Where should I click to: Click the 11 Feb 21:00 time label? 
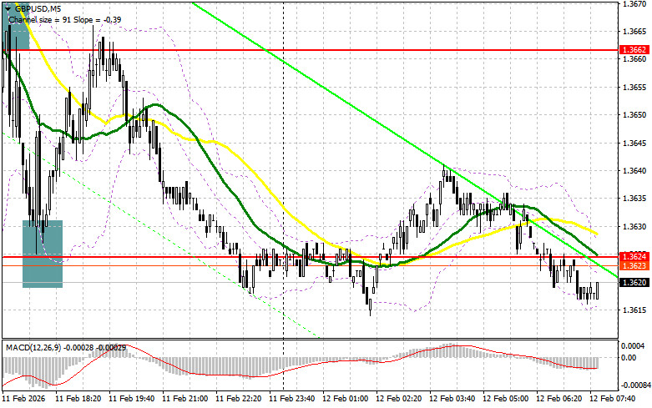184,399
